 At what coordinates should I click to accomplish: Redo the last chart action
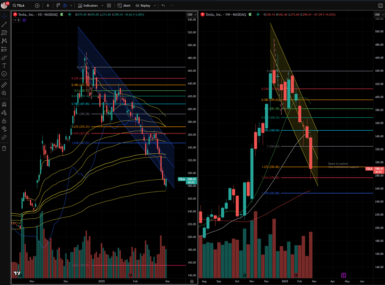[x=172, y=6]
